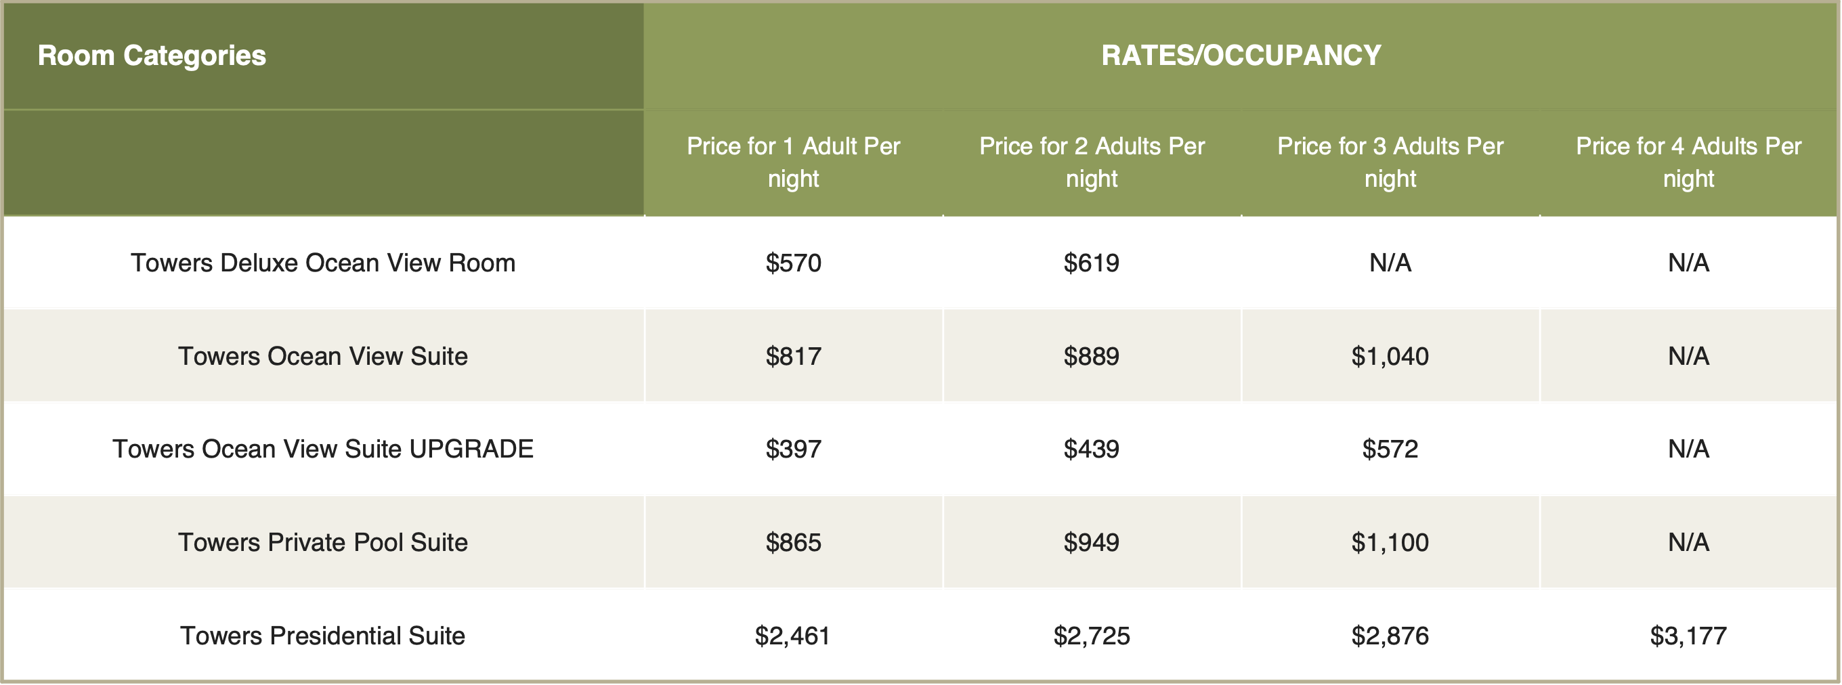Image resolution: width=1842 pixels, height=685 pixels.
Task: Click Towers Ocean View Suite UPGRADE label
Action: [x=323, y=449]
